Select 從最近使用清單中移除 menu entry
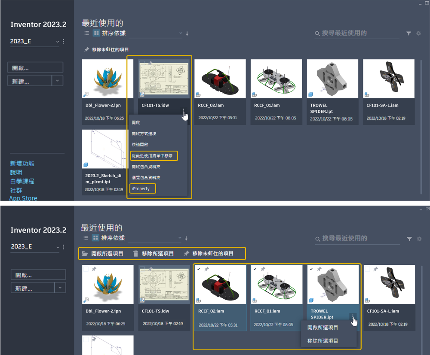Screen dimensions: 430x355 [152, 156]
